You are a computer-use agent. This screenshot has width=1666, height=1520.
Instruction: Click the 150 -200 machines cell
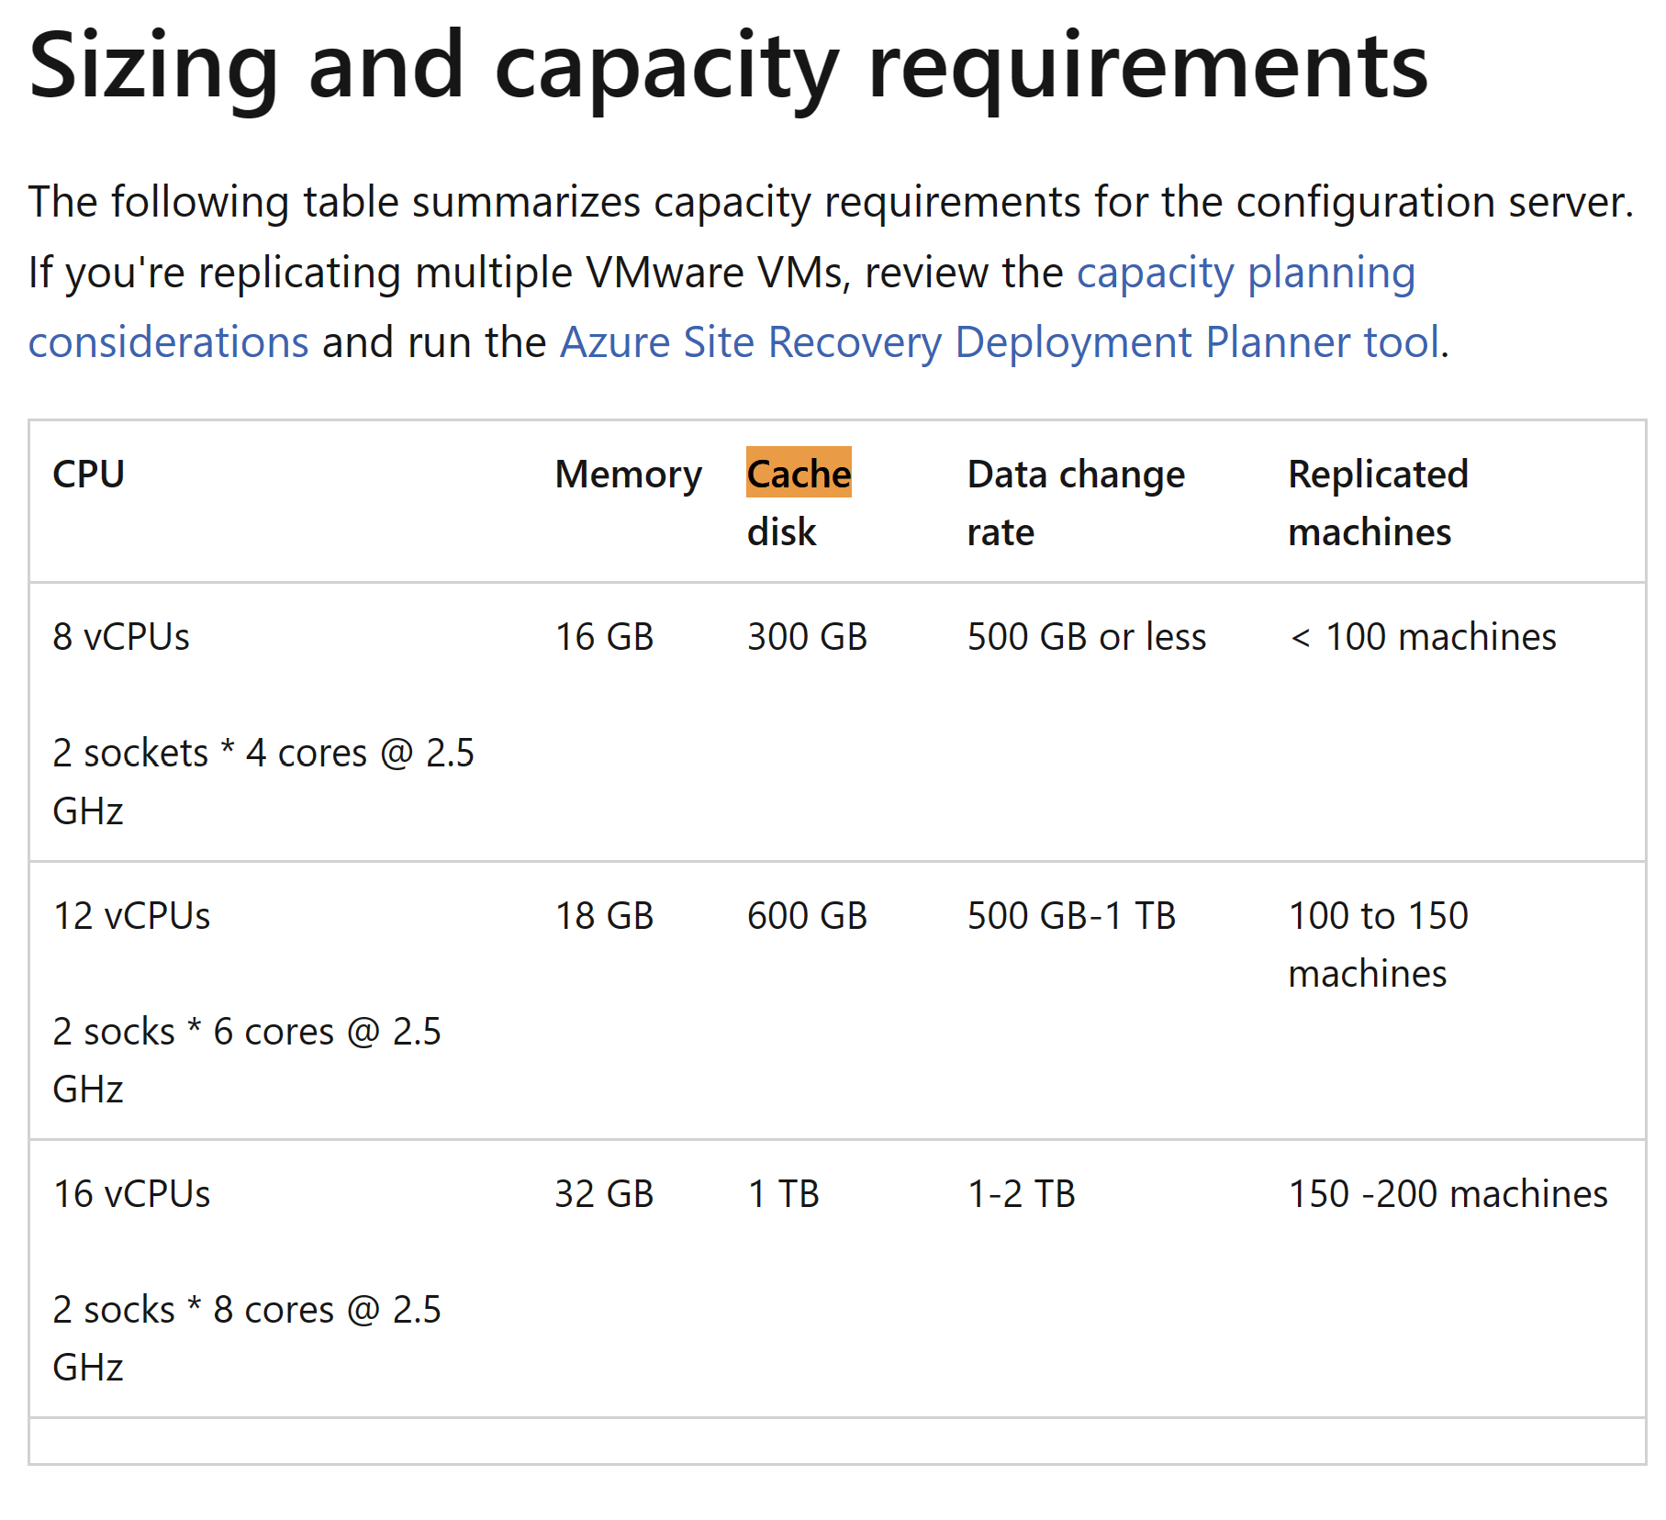click(x=1448, y=1194)
